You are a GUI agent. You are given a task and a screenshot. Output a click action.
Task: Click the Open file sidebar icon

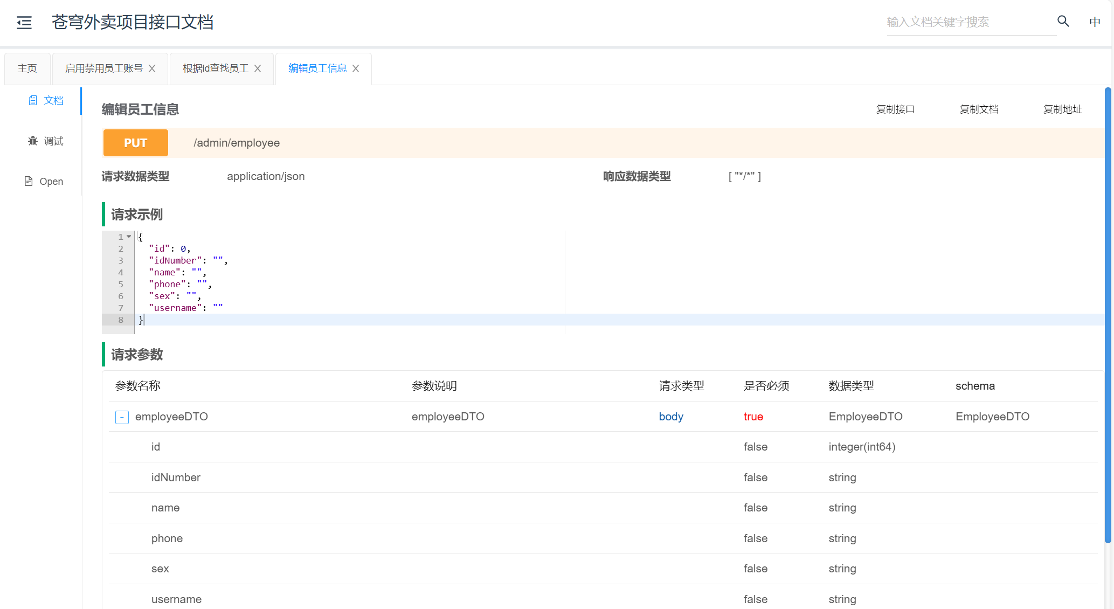[x=29, y=181]
